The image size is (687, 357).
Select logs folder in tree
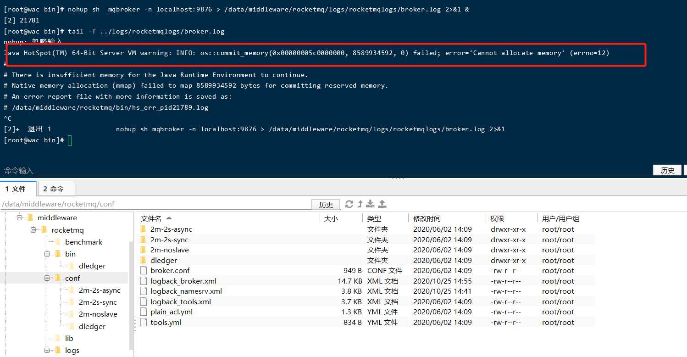pos(72,350)
